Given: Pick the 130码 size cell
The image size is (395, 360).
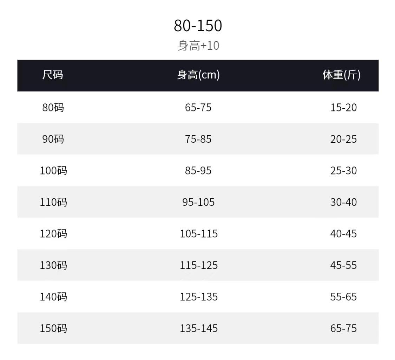Looking at the screenshot, I should 53,265.
